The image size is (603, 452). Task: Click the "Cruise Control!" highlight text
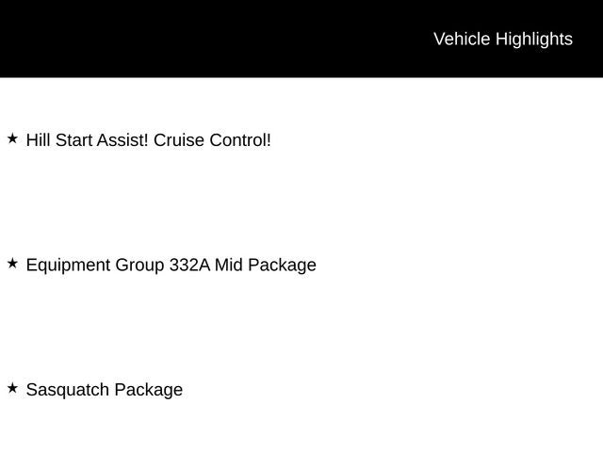[x=212, y=140]
